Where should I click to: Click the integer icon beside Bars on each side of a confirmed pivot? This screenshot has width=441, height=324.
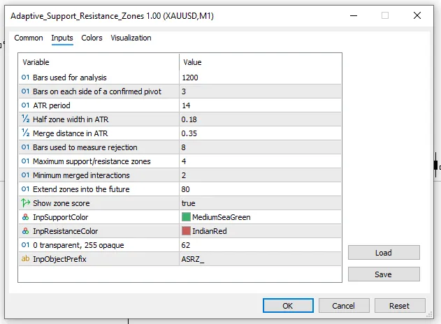[25, 91]
